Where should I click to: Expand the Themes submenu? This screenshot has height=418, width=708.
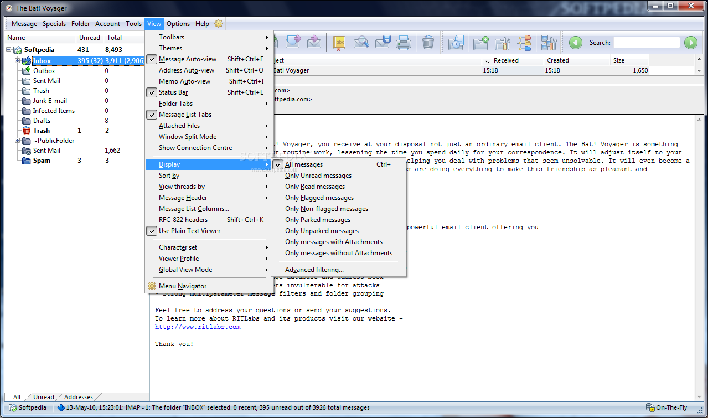click(209, 48)
